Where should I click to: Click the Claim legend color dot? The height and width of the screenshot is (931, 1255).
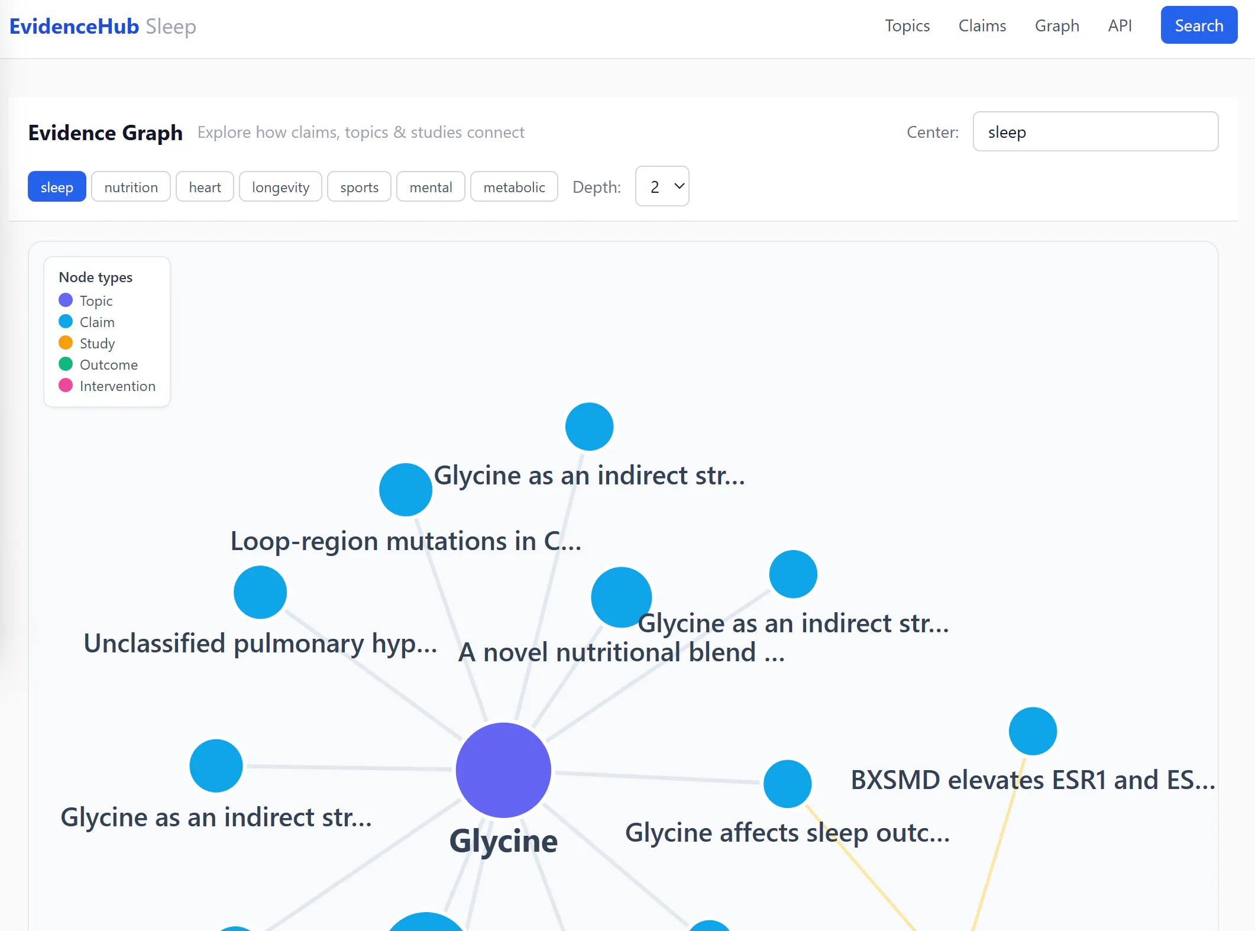(66, 322)
